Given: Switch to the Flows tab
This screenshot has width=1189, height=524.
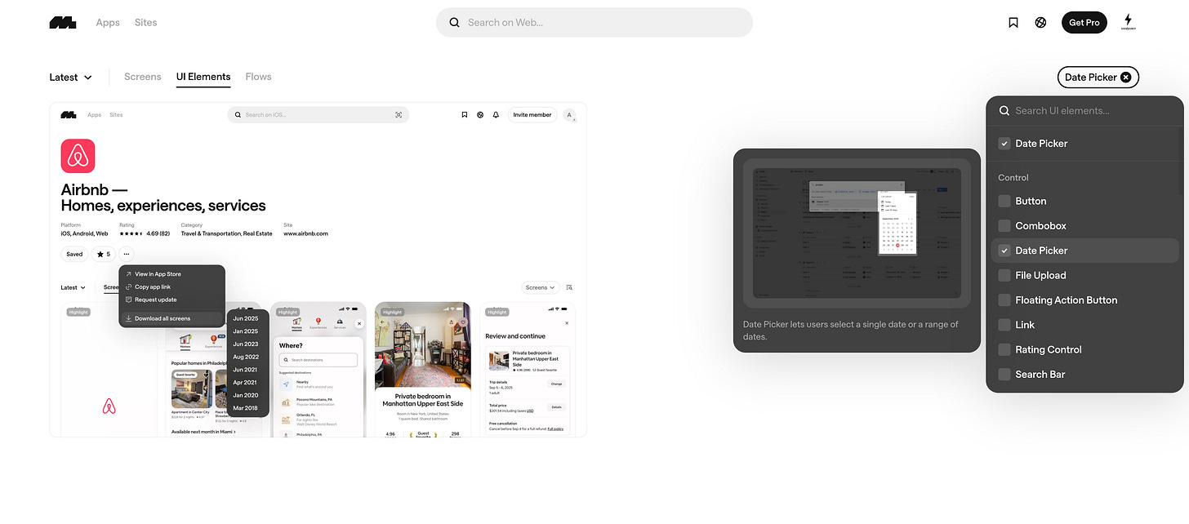Looking at the screenshot, I should tap(258, 77).
